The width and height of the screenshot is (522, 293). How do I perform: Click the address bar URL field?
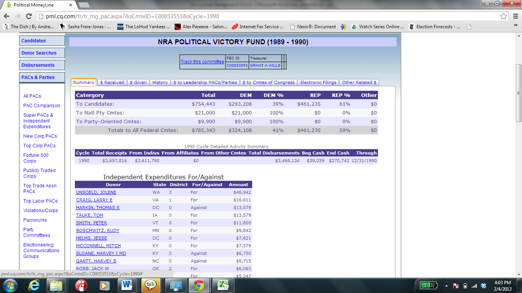[x=267, y=16]
